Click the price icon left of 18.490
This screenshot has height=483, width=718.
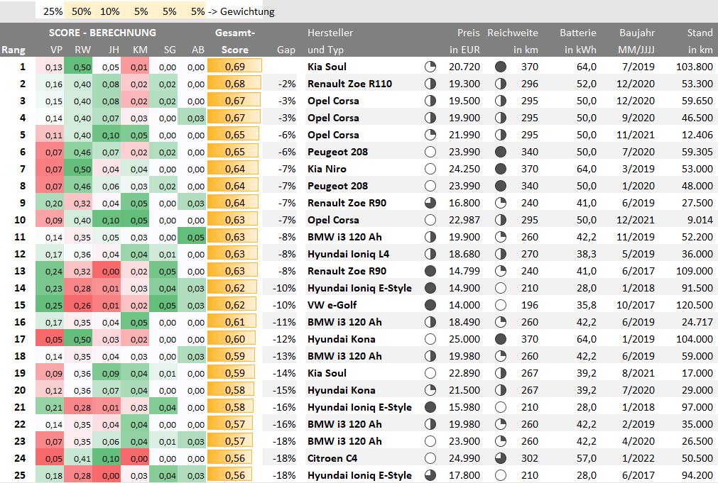click(x=430, y=322)
